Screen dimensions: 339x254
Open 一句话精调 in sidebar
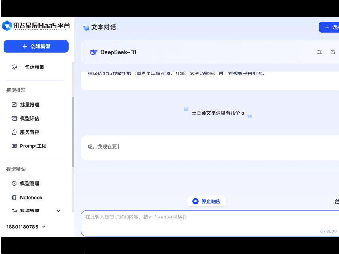pyautogui.click(x=32, y=67)
